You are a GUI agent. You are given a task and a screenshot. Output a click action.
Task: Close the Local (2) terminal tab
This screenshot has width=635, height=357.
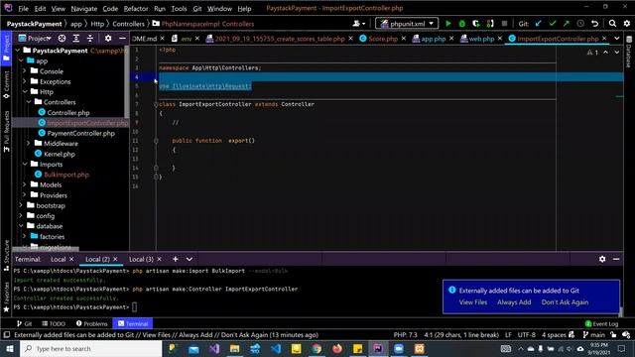coord(115,259)
